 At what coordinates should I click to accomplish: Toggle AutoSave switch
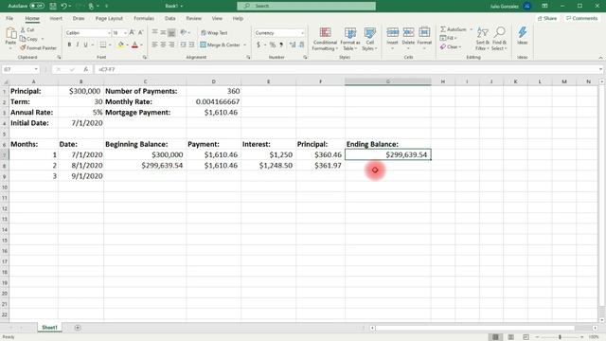pyautogui.click(x=37, y=6)
